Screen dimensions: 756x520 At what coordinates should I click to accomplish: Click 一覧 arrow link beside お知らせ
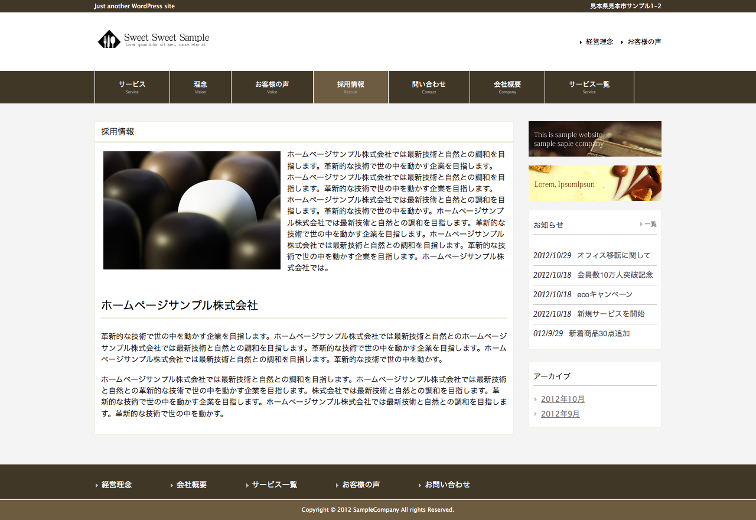click(x=650, y=225)
